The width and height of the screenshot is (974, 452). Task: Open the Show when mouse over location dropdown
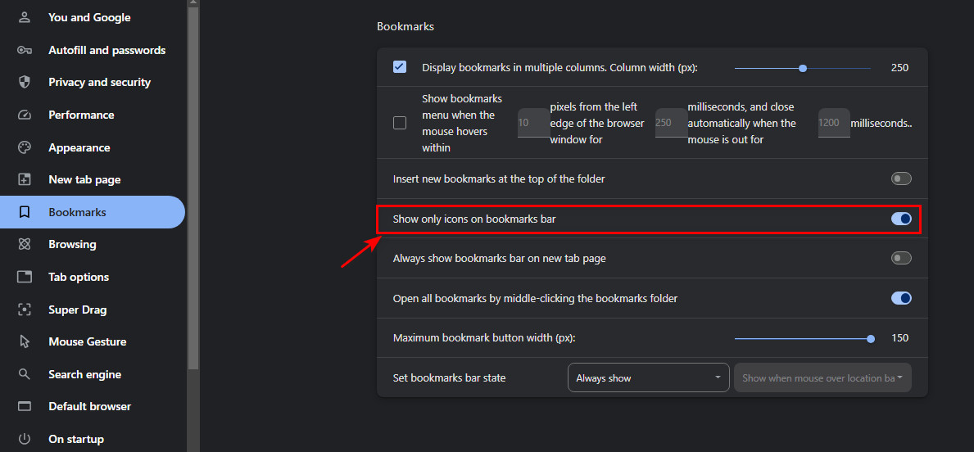click(823, 377)
